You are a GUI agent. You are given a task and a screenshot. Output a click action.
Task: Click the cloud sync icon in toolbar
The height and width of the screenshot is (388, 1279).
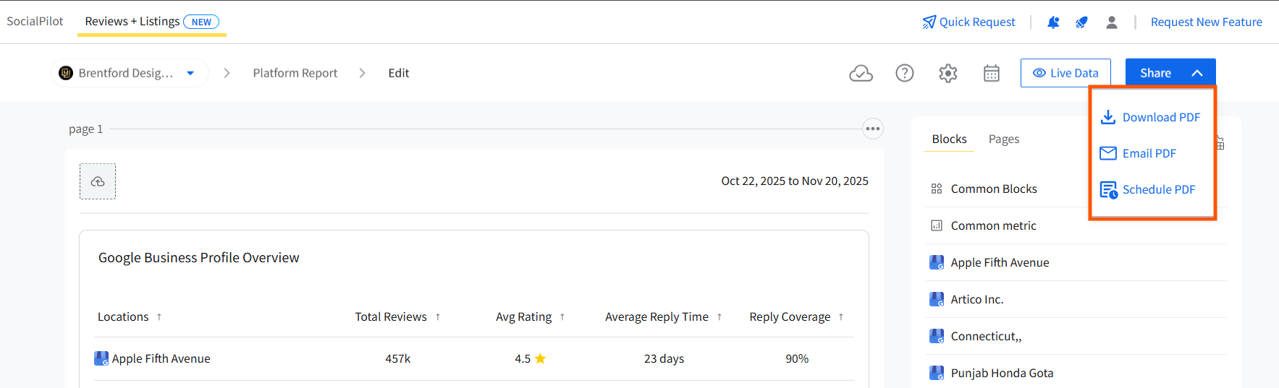click(x=861, y=73)
